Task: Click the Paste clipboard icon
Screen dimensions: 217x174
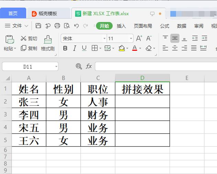Action: click(10, 39)
